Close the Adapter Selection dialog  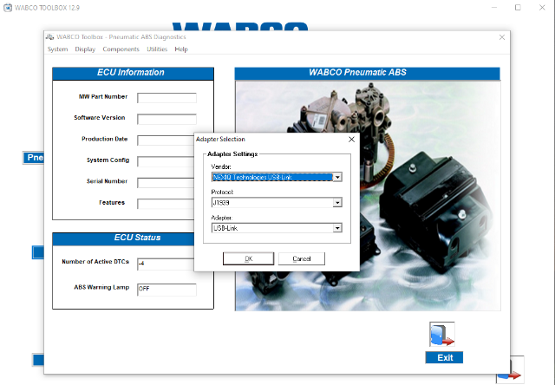click(x=351, y=140)
